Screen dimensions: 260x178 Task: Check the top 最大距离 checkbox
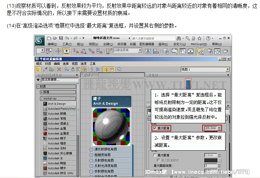coord(155,128)
